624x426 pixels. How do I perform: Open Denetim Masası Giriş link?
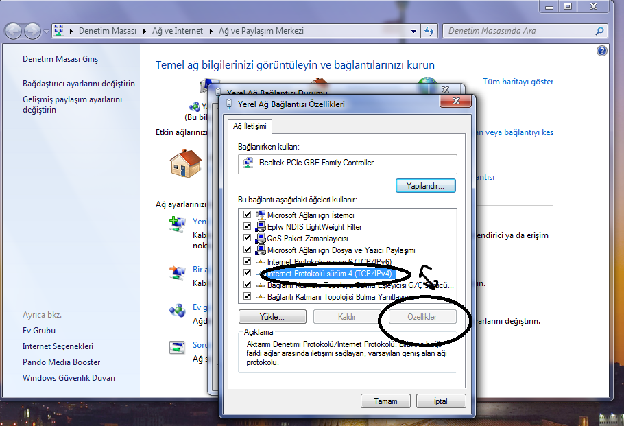pos(60,59)
